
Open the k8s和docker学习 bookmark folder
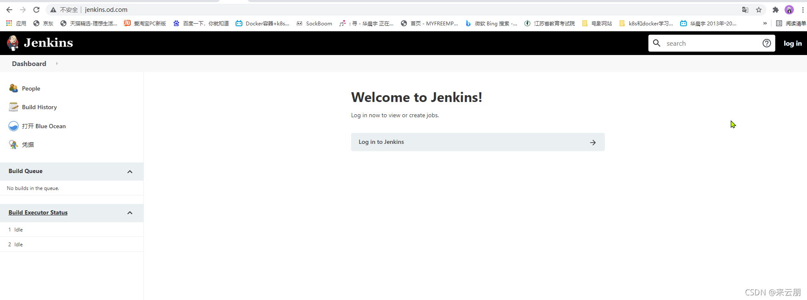[x=646, y=23]
